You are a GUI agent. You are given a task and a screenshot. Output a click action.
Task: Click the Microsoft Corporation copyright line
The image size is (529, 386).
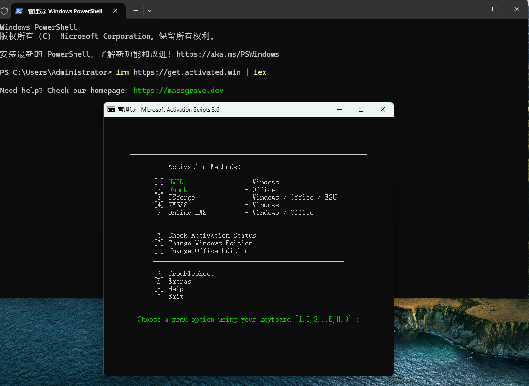(x=108, y=36)
